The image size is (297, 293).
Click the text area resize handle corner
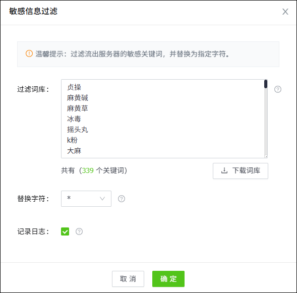tap(266, 156)
